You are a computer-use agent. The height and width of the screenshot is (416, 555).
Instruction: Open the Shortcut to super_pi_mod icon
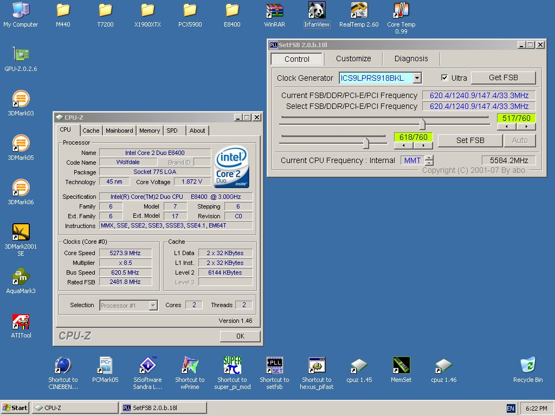click(x=232, y=374)
